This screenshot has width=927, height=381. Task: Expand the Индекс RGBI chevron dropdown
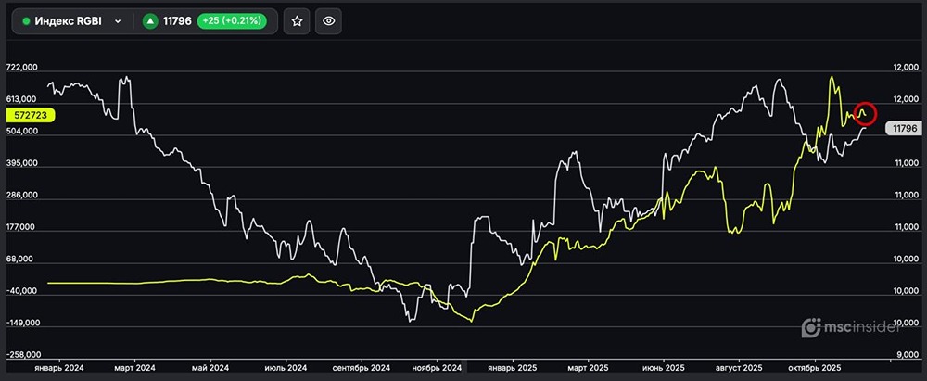coord(118,20)
